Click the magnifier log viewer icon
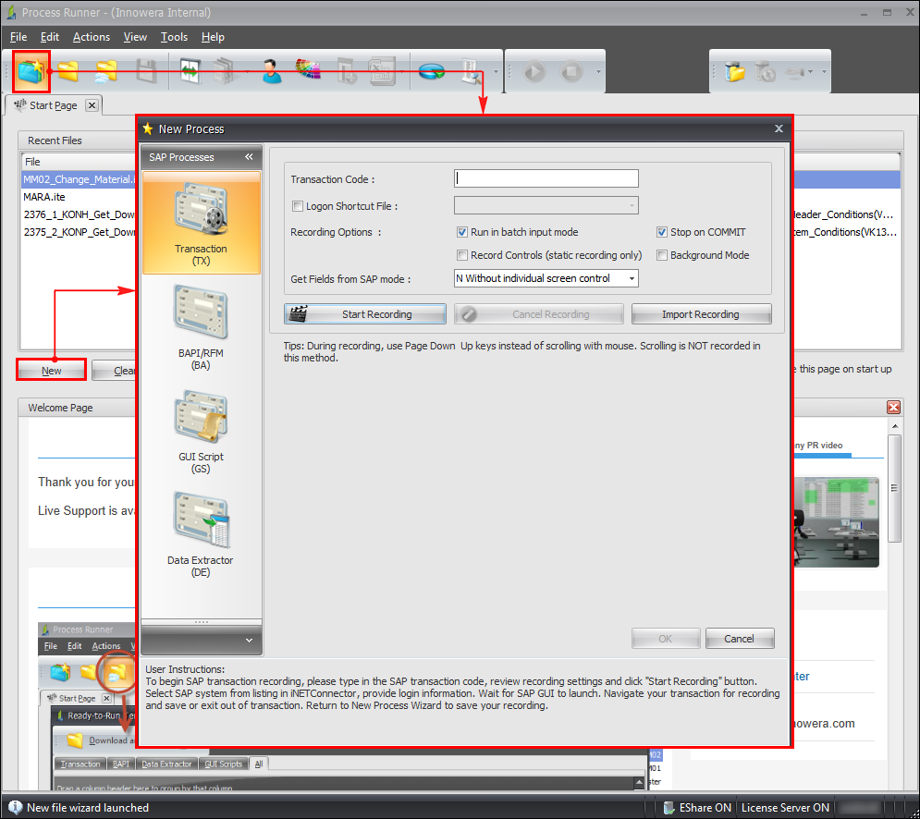Viewport: 920px width, 819px height. click(x=471, y=71)
